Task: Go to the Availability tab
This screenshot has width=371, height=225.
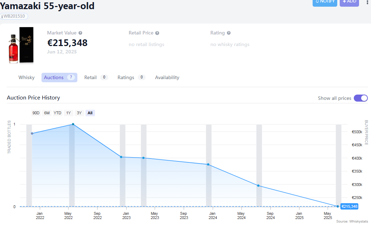Action: point(167,77)
